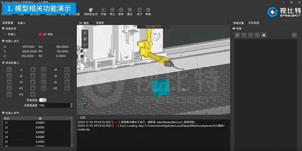Screen dimensions: 302x151
Task: Open the small triangle dropdown in the 焊缝 toolbar
Action: click(257, 35)
